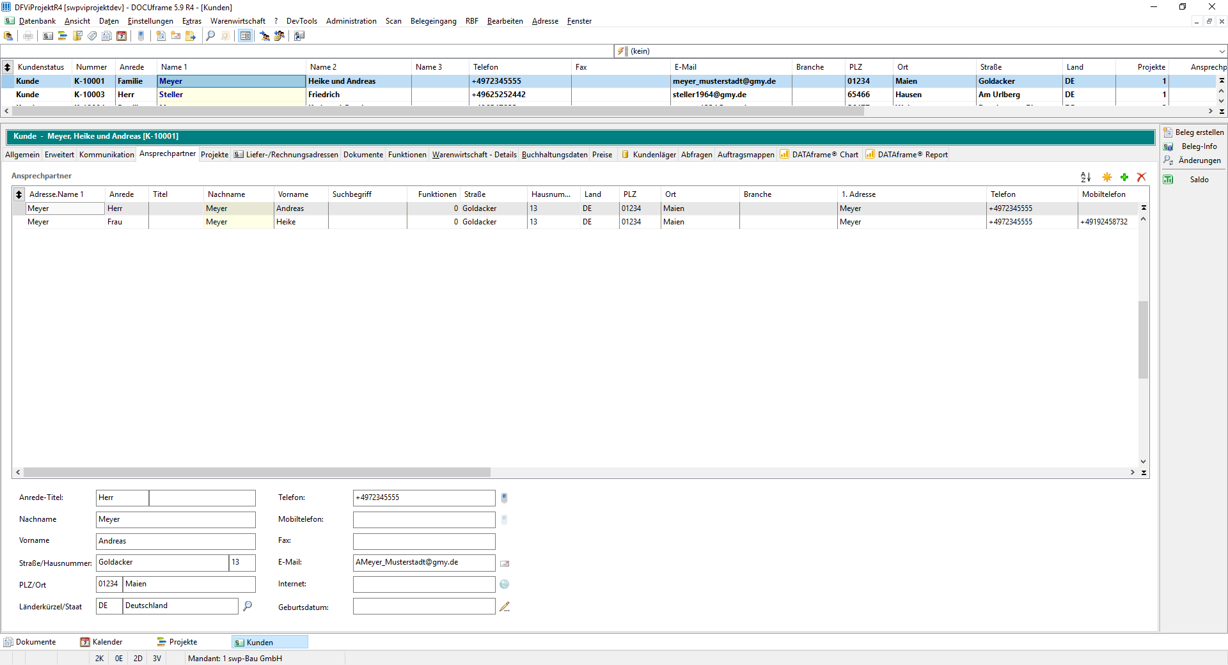The width and height of the screenshot is (1228, 665).
Task: Open the Warenwirtschaft menu
Action: [238, 21]
